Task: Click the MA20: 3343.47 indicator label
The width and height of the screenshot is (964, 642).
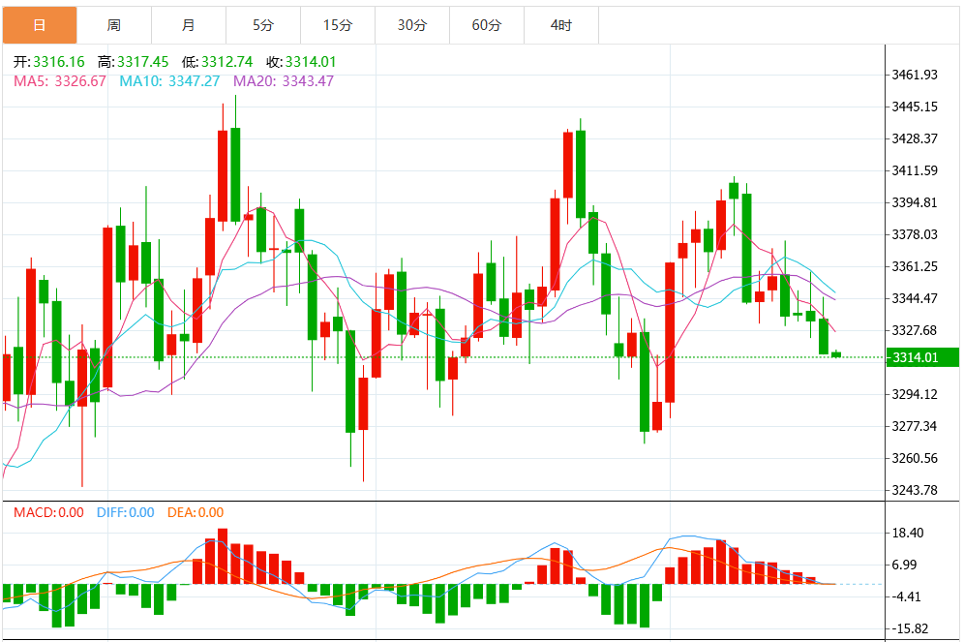Action: point(284,81)
